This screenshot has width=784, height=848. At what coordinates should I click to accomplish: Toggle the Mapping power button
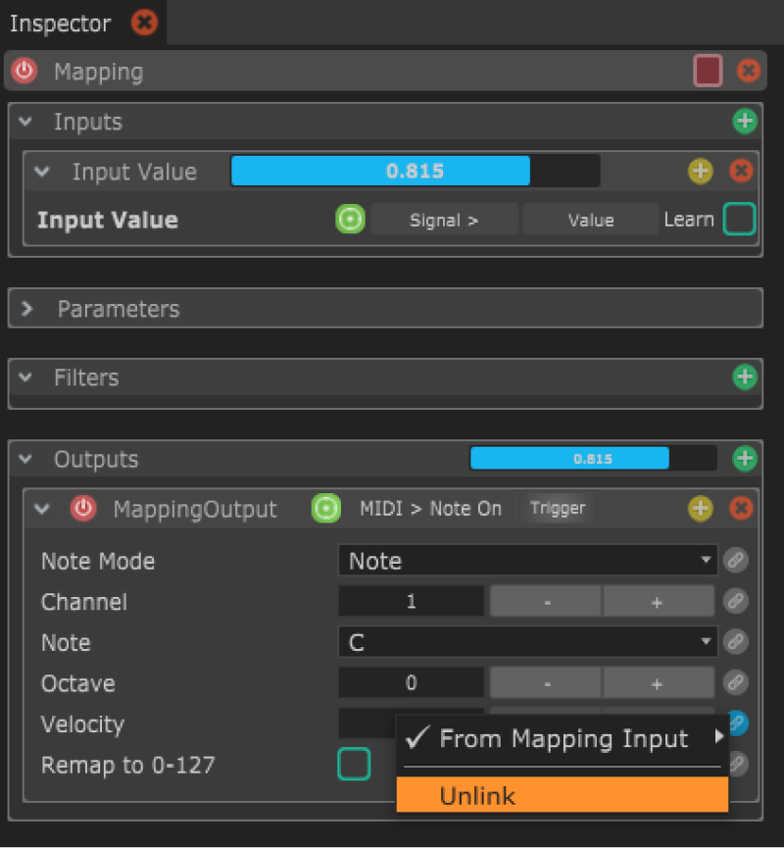(24, 72)
